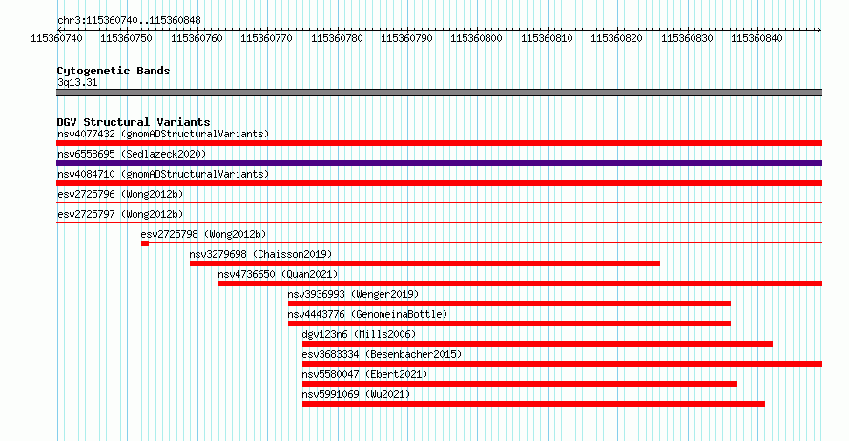Click ruler position 115360800
Viewport: 849px width, 441px height.
476,38
